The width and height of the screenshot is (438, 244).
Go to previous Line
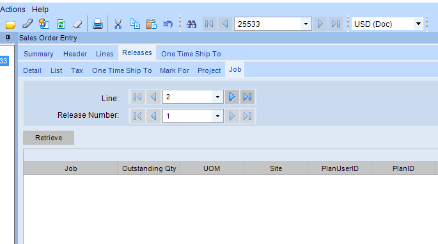point(153,97)
